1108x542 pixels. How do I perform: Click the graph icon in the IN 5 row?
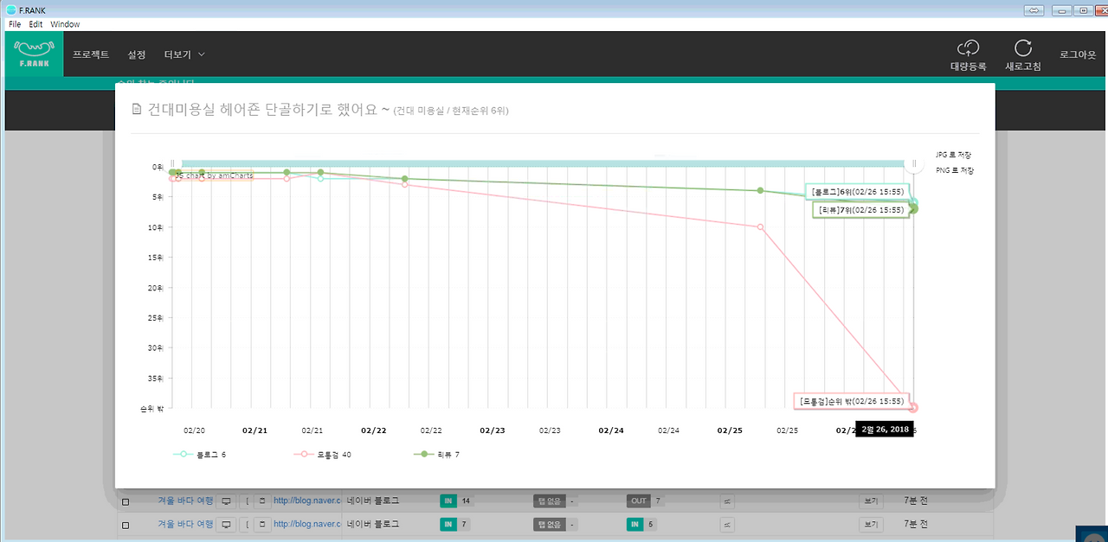pos(727,524)
